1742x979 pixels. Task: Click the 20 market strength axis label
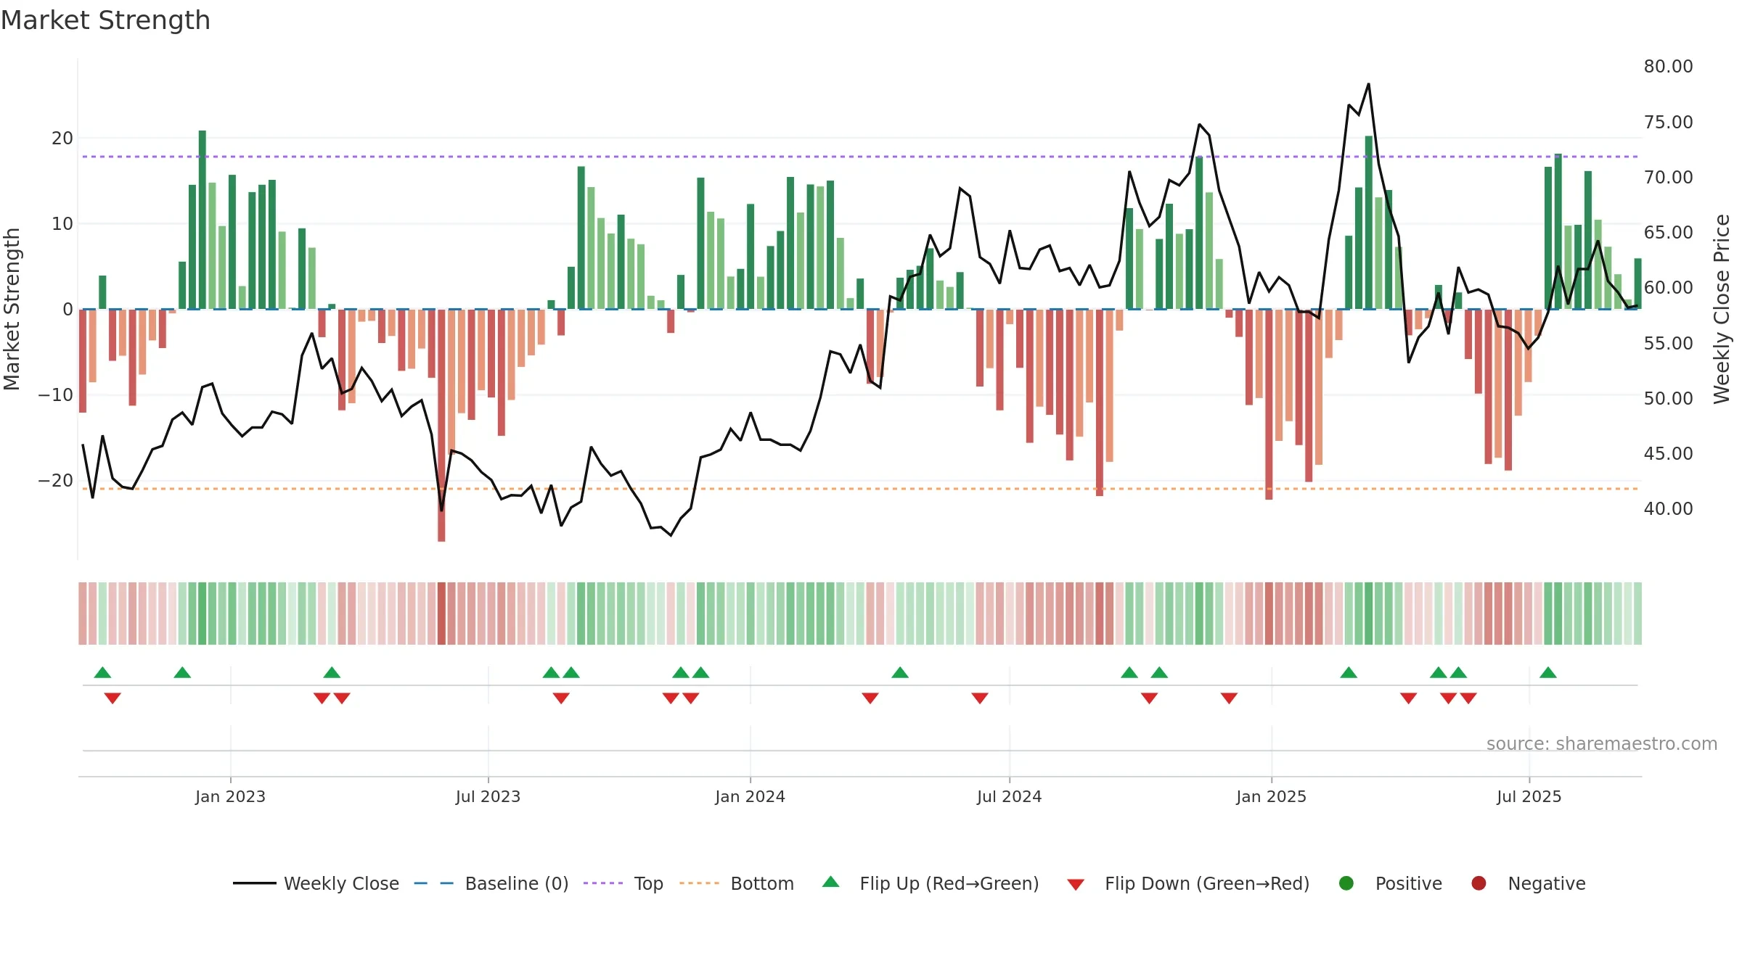click(x=62, y=138)
